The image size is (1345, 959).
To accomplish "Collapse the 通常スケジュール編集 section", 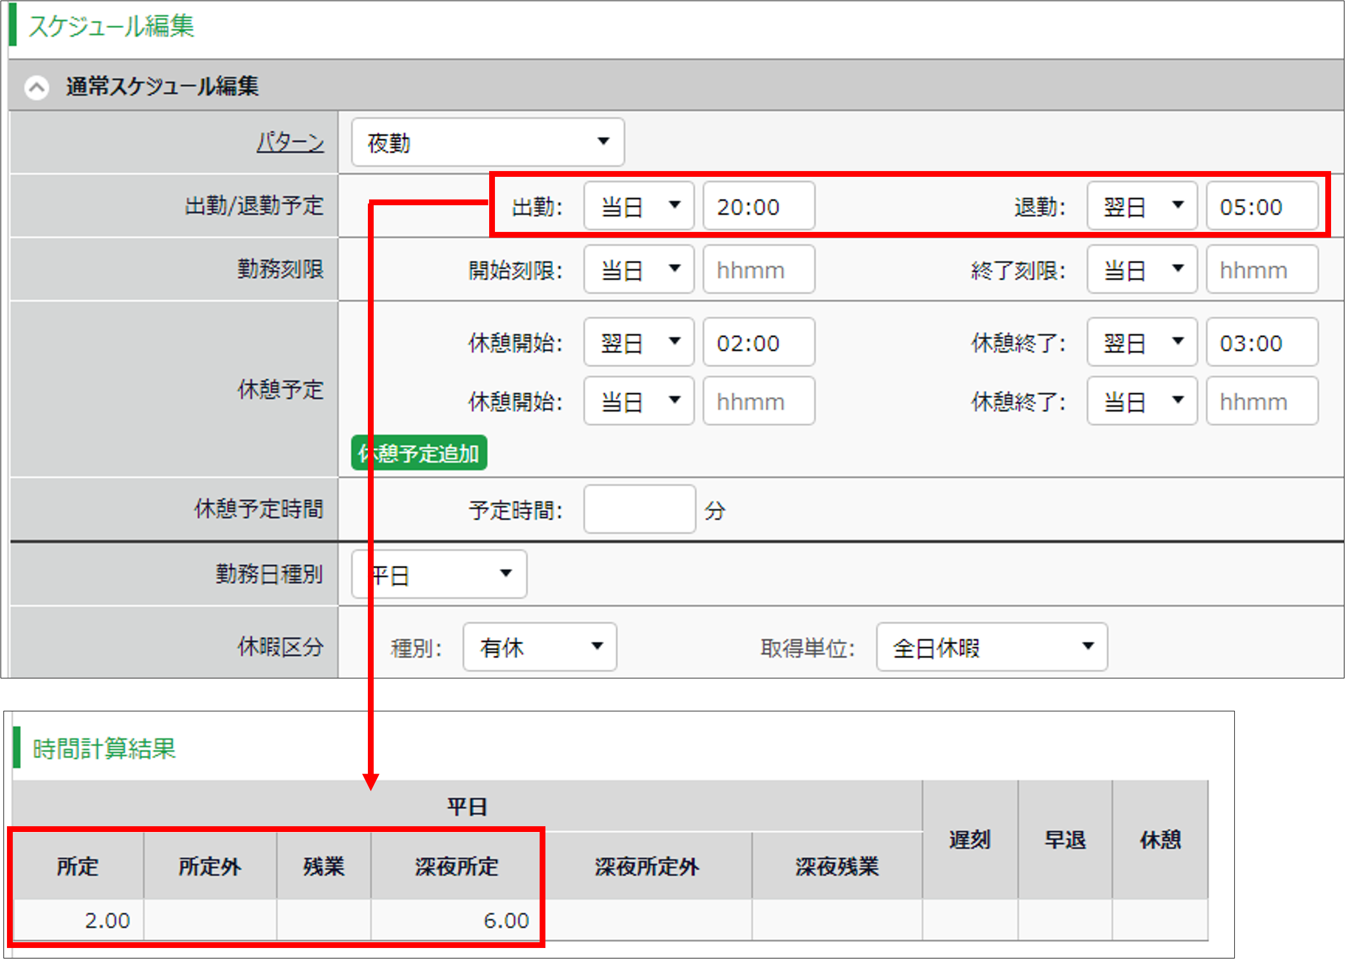I will [x=37, y=88].
